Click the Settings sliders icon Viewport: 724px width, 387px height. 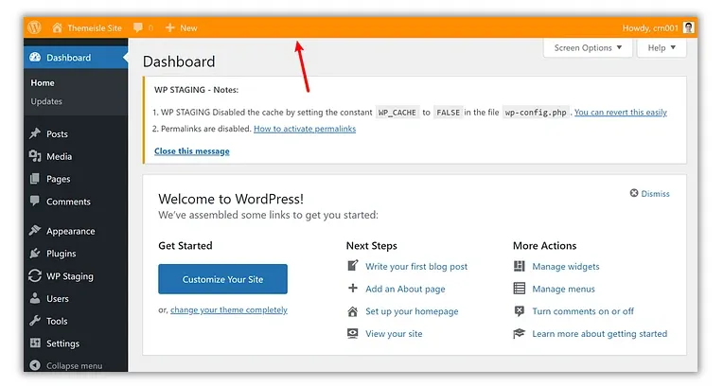pos(35,343)
